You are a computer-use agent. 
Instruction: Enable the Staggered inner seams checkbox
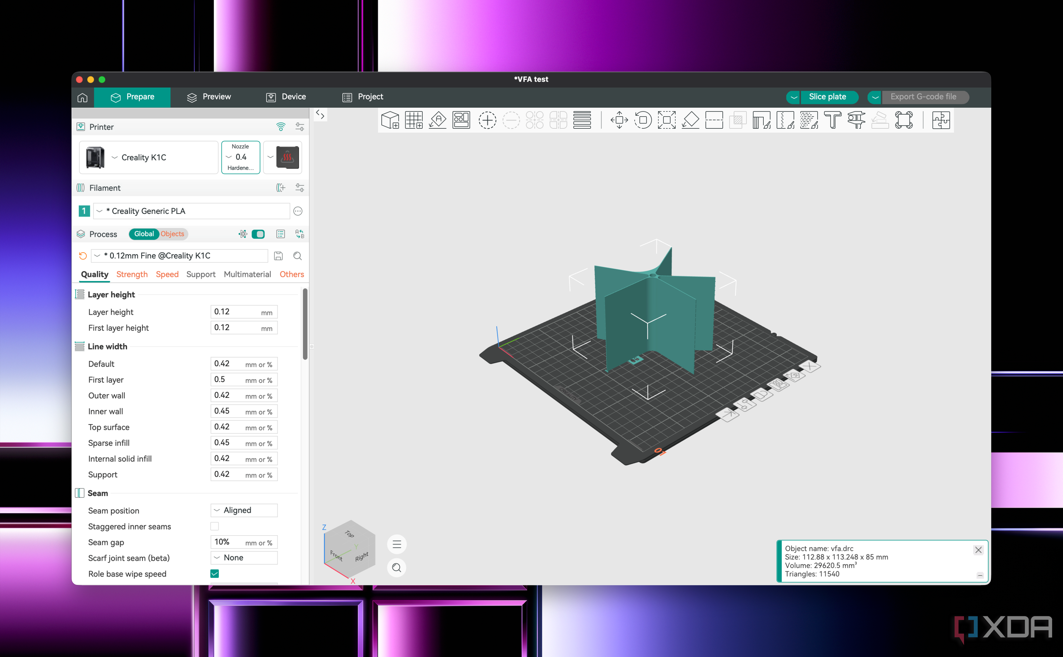pyautogui.click(x=214, y=526)
